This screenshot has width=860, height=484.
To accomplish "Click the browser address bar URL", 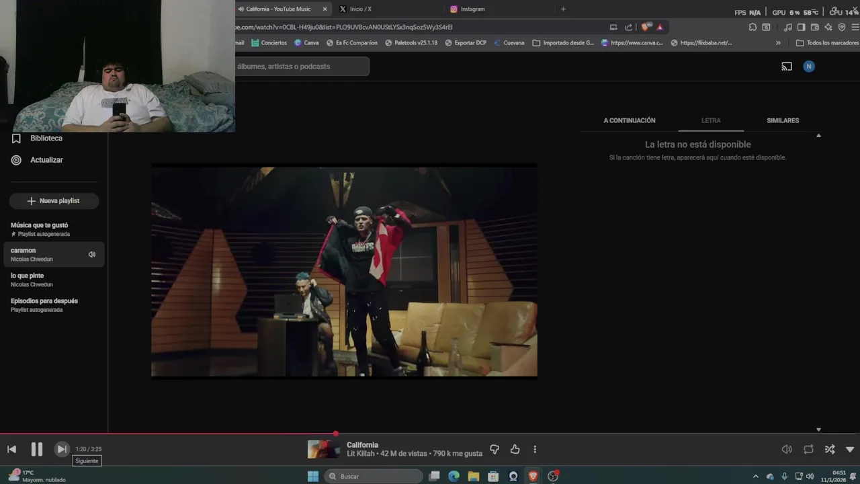I will tap(344, 27).
